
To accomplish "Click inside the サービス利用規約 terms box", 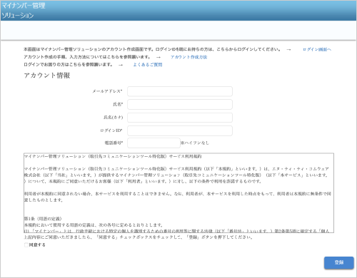I will click(178, 193).
